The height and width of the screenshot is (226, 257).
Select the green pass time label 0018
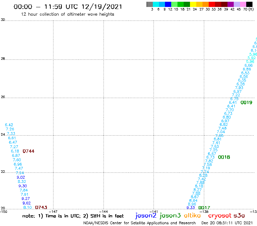pos(224,157)
